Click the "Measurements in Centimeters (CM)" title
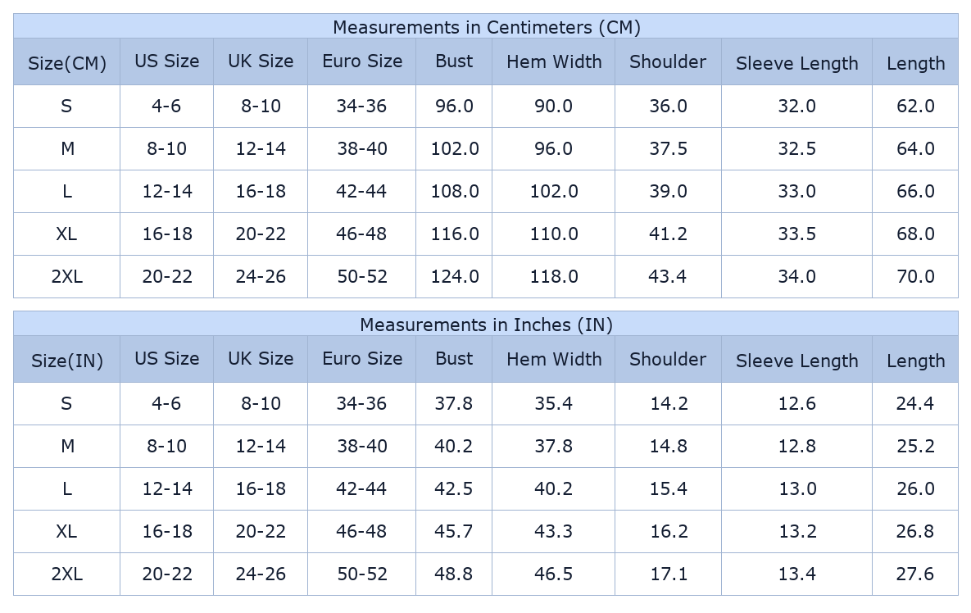 (x=486, y=27)
